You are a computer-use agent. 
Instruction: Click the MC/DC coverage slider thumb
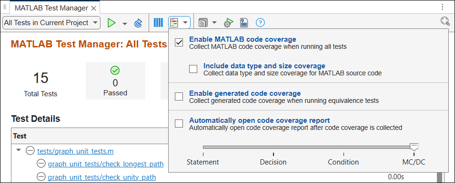click(414, 146)
